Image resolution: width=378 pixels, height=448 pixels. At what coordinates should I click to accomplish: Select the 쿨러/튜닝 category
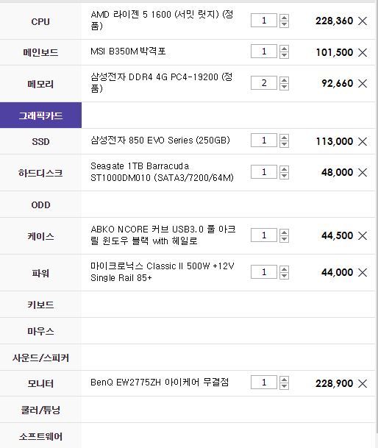[x=40, y=410]
